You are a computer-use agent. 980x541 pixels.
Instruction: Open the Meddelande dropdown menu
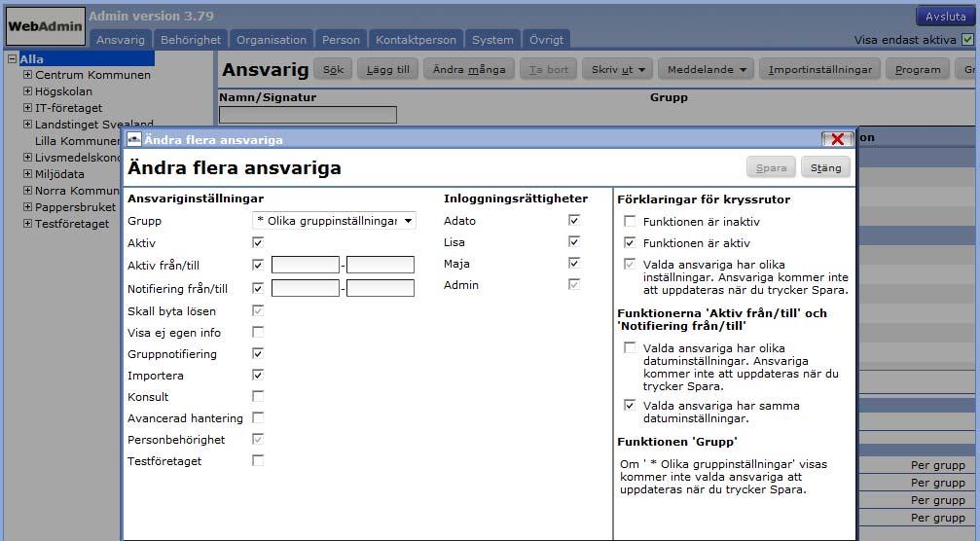pyautogui.click(x=707, y=69)
